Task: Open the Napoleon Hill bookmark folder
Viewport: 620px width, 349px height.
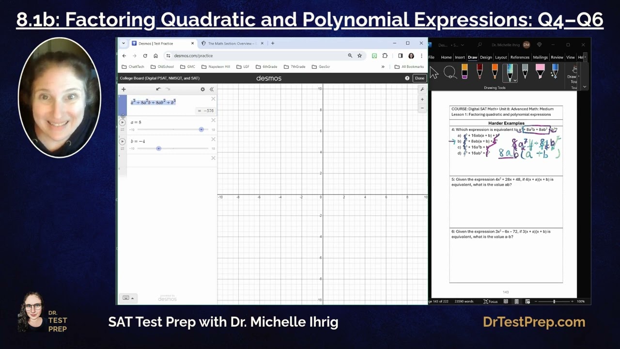Action: [x=216, y=66]
